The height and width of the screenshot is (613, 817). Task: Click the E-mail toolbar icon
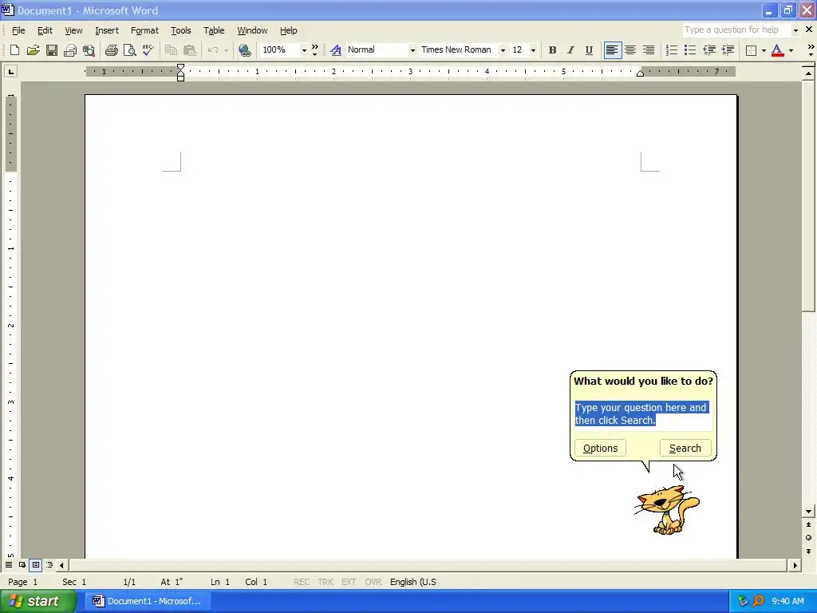(x=70, y=50)
